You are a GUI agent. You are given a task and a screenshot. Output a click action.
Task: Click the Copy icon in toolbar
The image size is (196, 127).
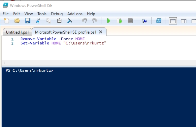point(49,21)
